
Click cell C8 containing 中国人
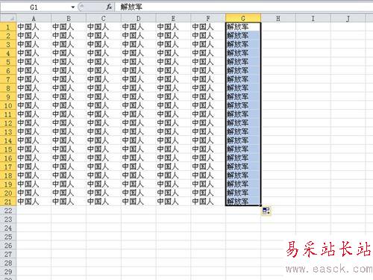[x=104, y=88]
